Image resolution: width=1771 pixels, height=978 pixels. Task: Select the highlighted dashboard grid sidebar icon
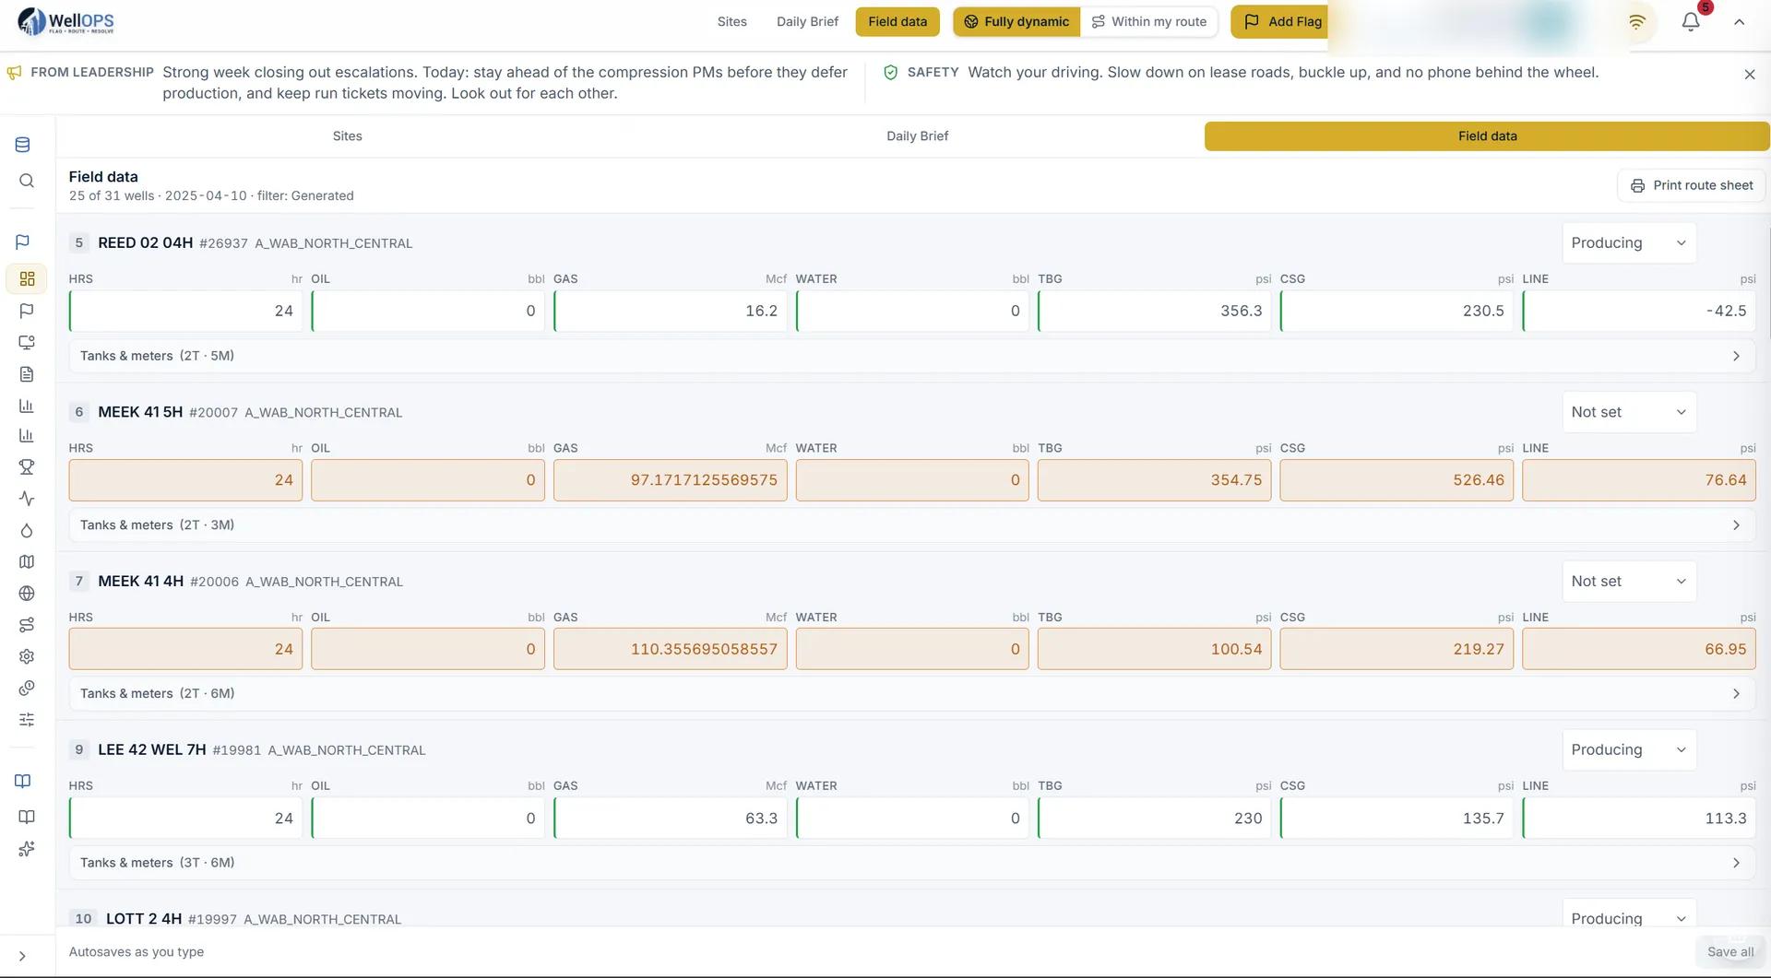tap(27, 278)
